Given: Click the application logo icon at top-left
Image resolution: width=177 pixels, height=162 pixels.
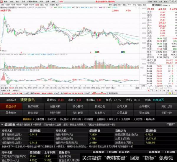Looking at the screenshot, I should coord(1,1).
